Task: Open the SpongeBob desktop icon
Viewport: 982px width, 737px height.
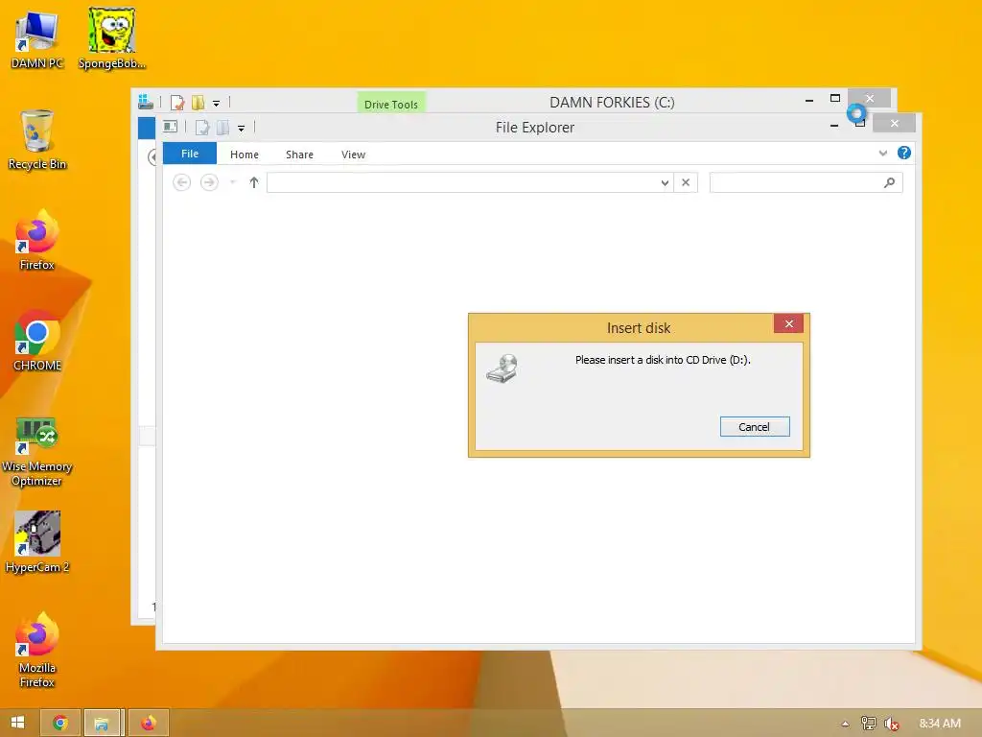Action: (111, 38)
